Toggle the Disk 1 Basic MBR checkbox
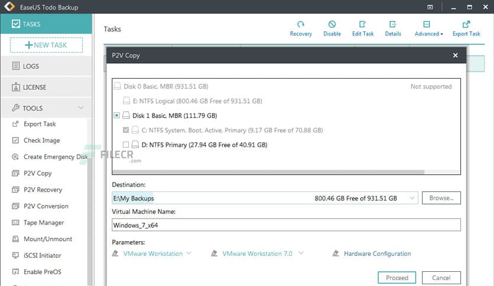This screenshot has width=494, height=286. 116,116
